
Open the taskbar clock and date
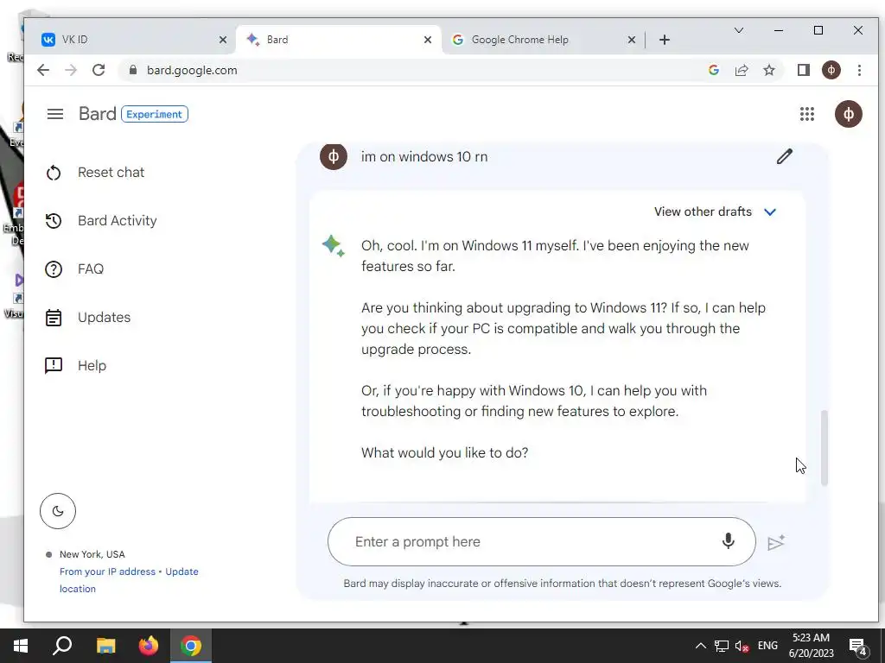coord(811,646)
